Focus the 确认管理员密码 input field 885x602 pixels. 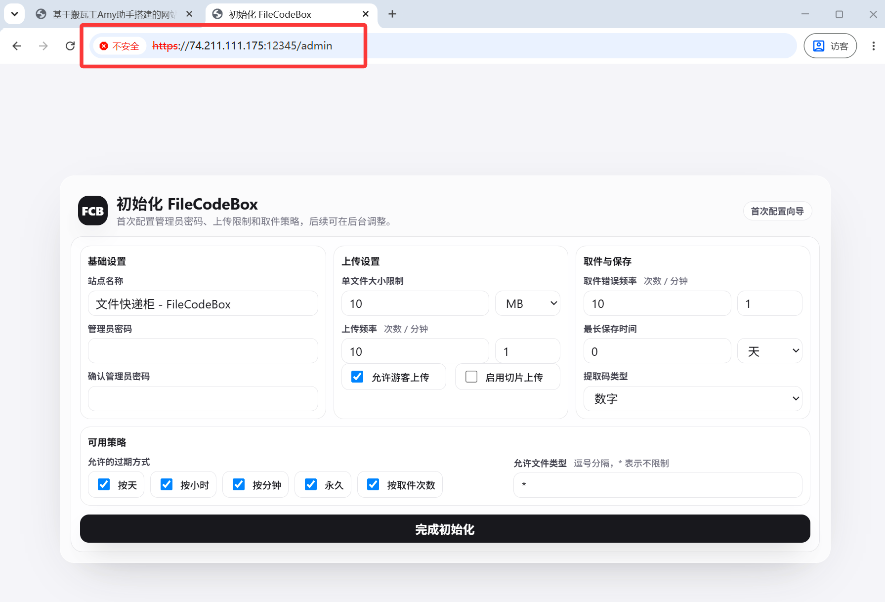coord(203,398)
